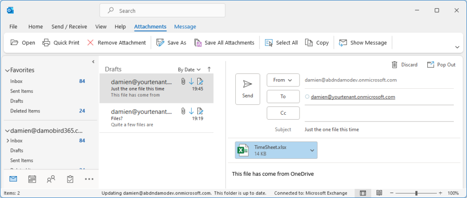
Task: Open the Send / Receive tab
Action: coord(69,27)
